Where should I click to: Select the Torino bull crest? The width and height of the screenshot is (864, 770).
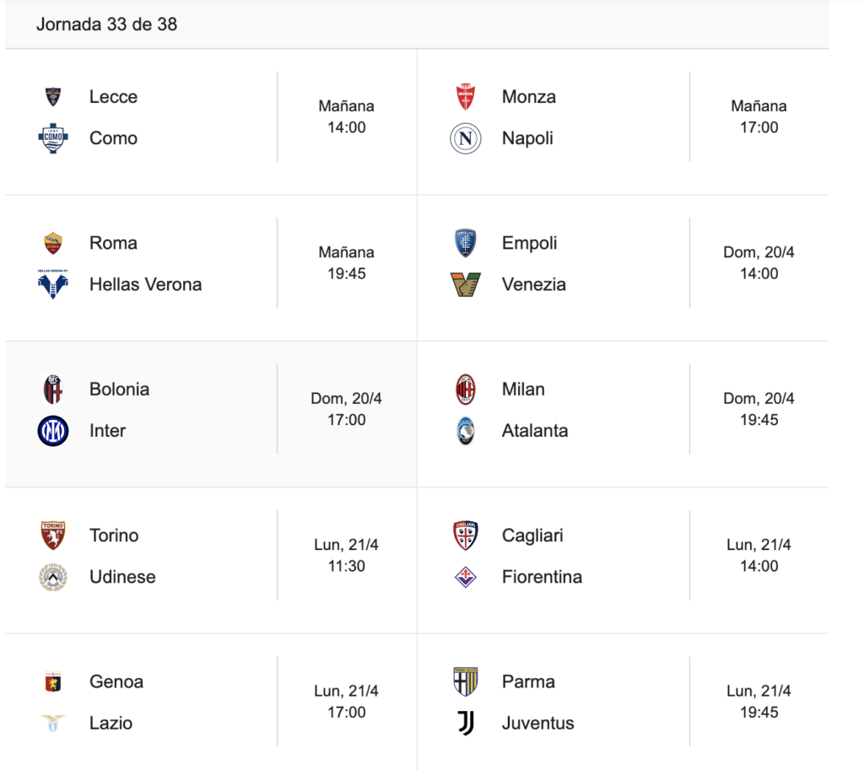(x=53, y=536)
